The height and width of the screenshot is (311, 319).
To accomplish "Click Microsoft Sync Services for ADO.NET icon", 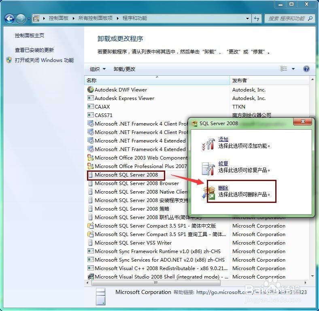I will tap(91, 260).
